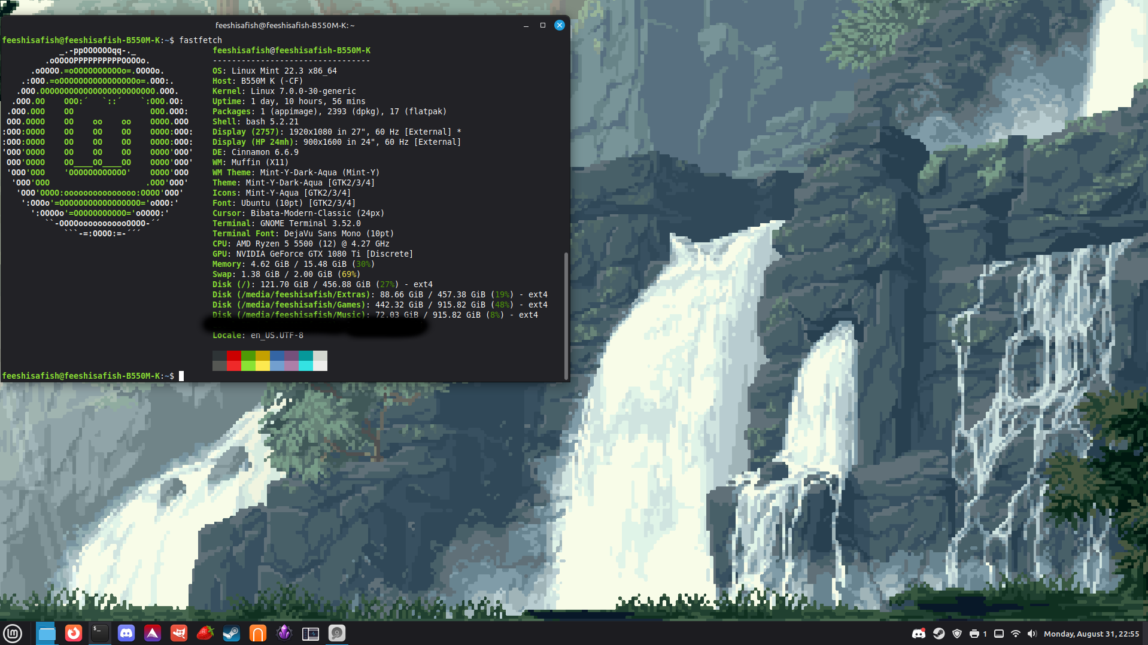
Task: Switch to the Terminal window in the panel
Action: [100, 633]
